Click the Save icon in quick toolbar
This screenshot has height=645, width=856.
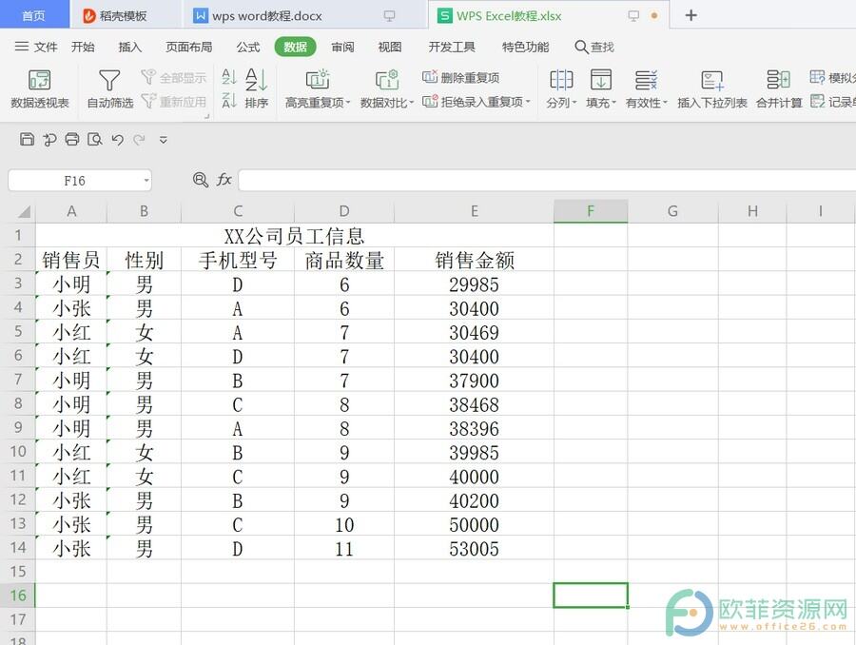pos(27,139)
